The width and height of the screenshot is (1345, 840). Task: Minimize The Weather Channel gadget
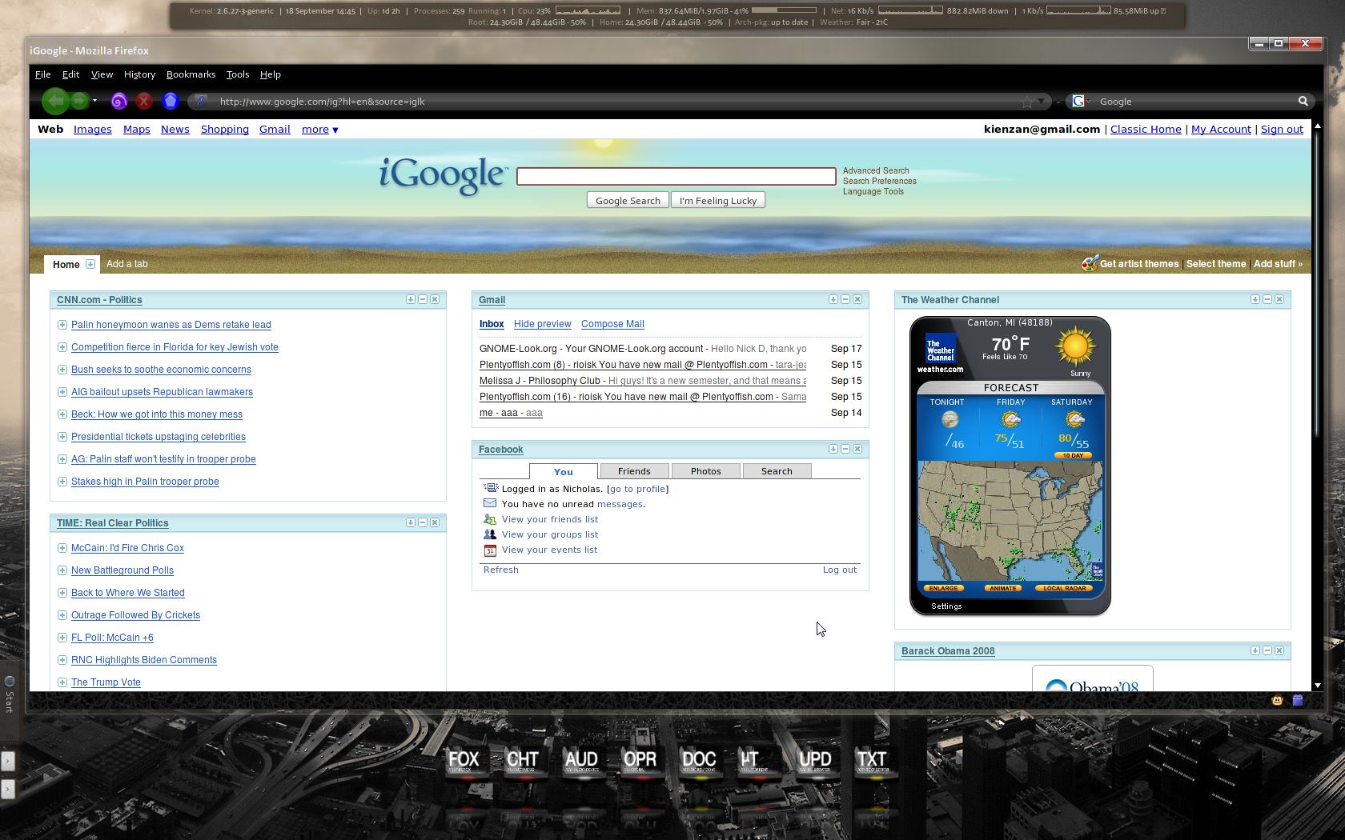click(x=1267, y=299)
